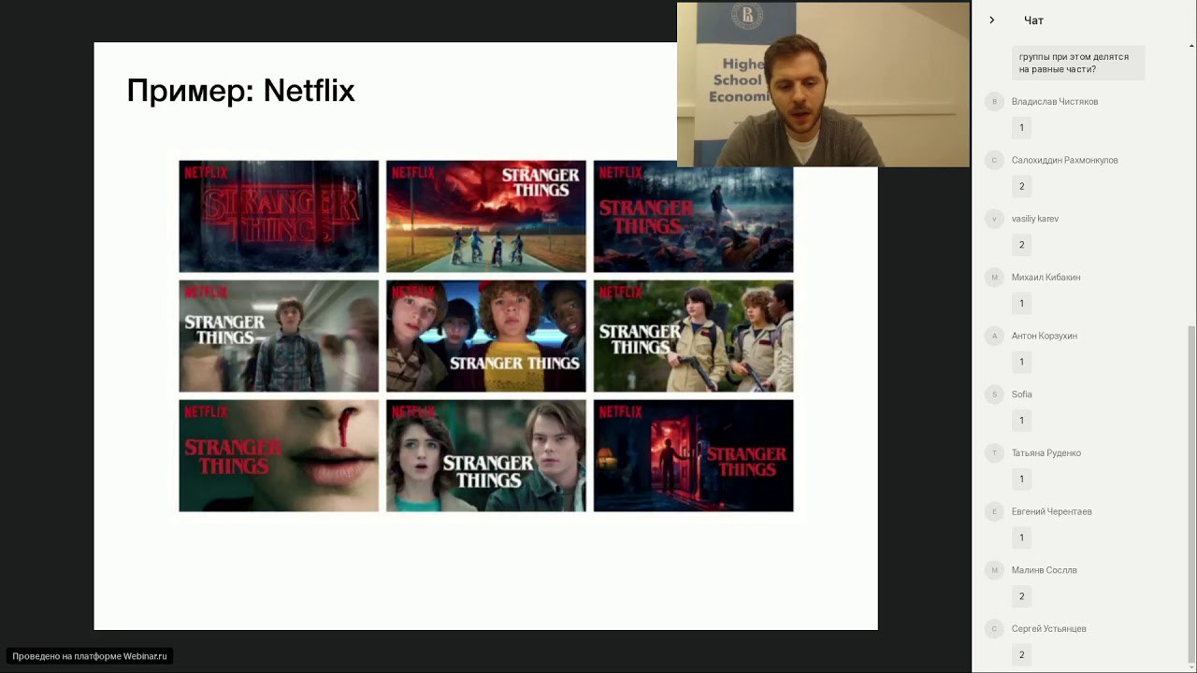Select the name Салохиддин Рахмонкулов in chat
This screenshot has width=1197, height=673.
coord(1064,161)
